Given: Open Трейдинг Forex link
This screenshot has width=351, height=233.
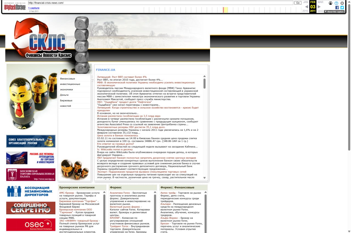Looking at the screenshot, I should 119,226.
